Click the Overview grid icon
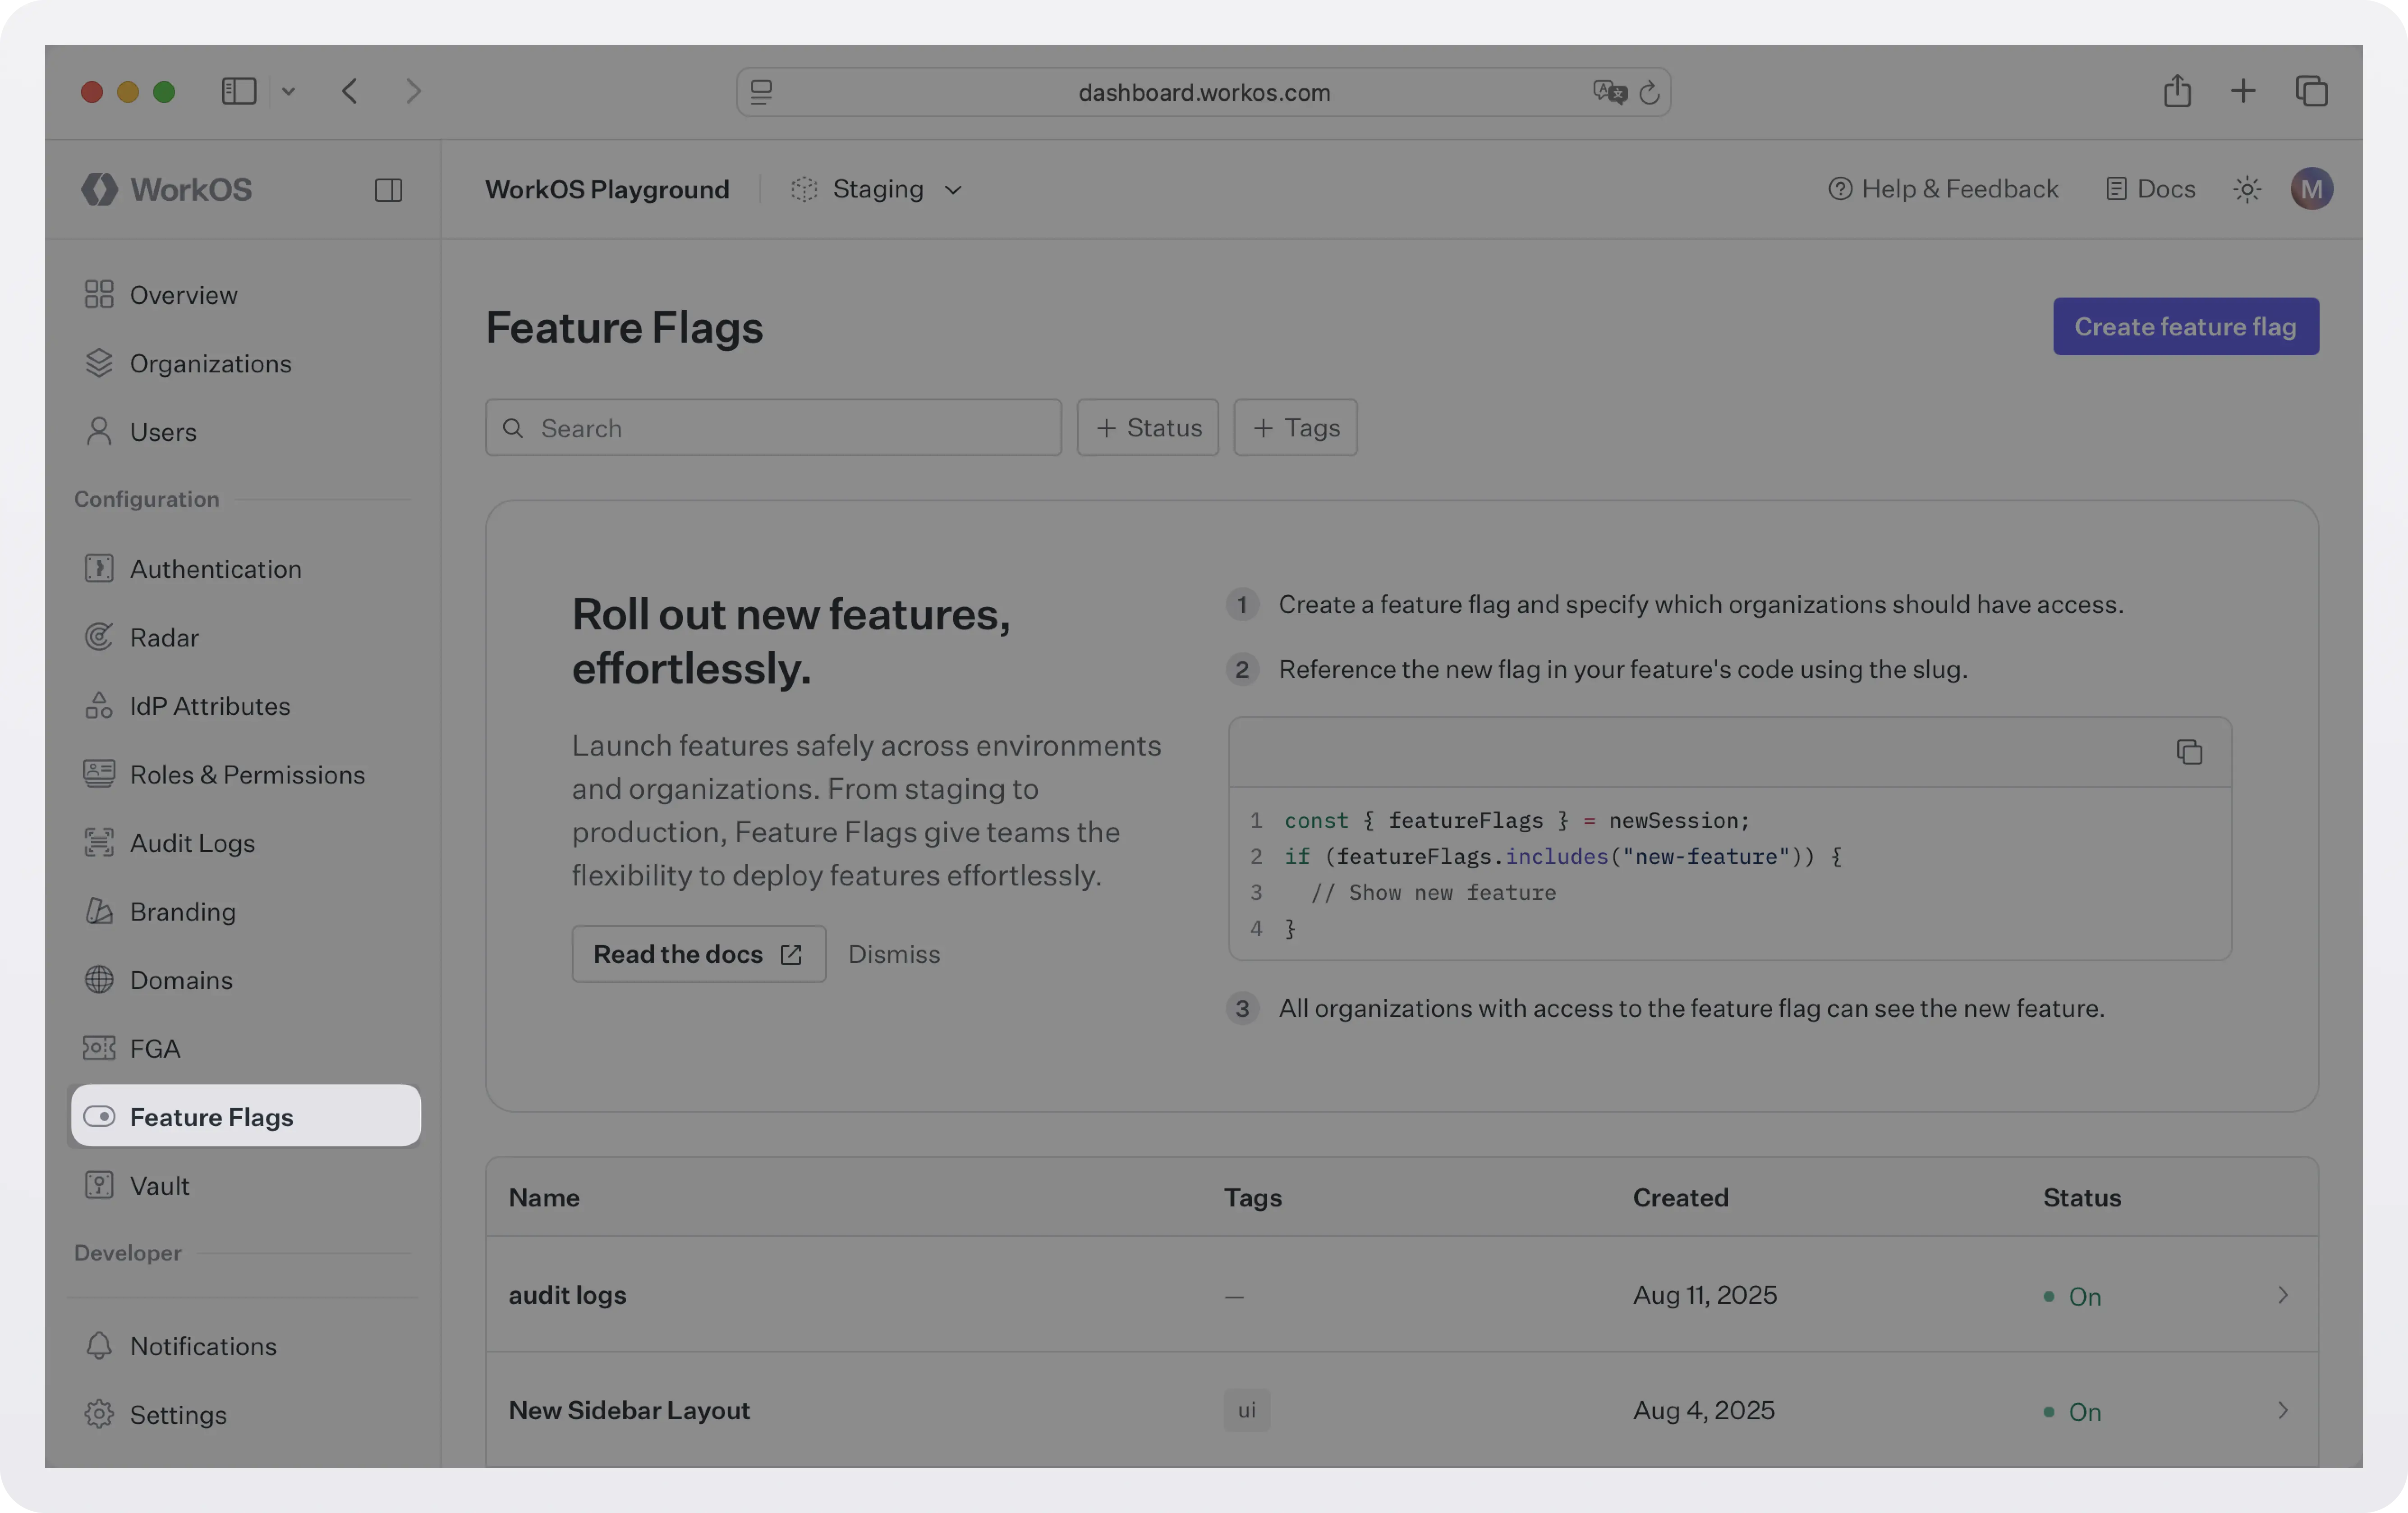 coord(99,294)
